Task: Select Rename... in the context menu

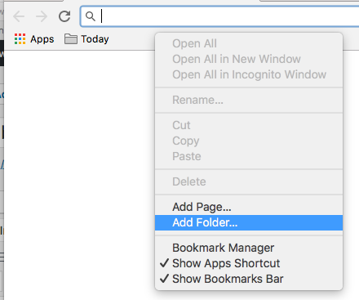Action: (x=249, y=100)
